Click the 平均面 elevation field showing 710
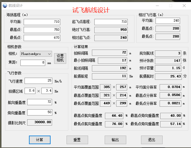The height and width of the screenshot is (148, 191). (x=42, y=22)
